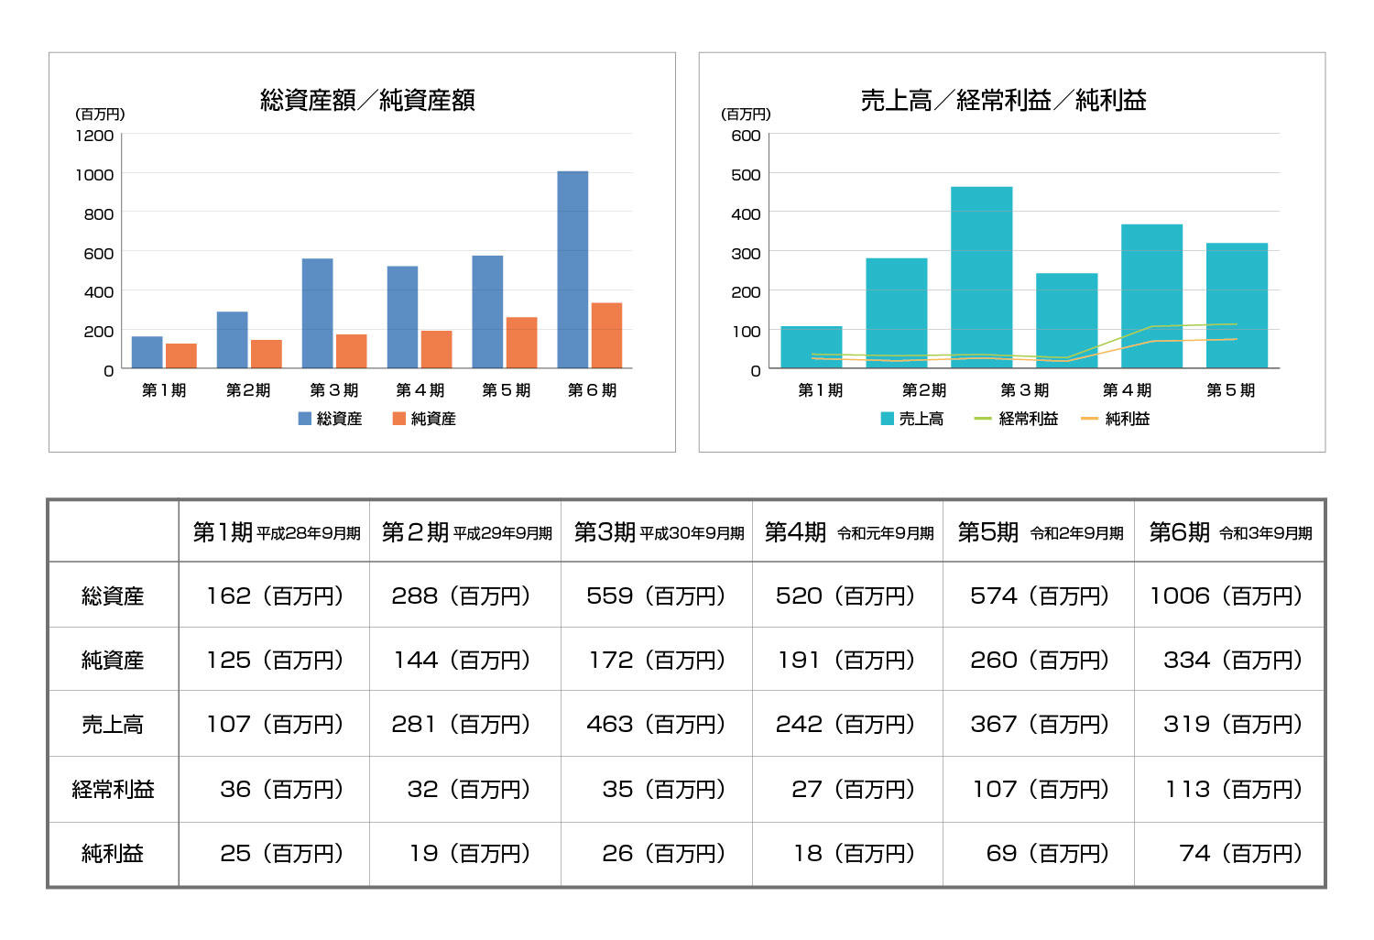
Task: Select cell 288 (百万円)
Action: [x=466, y=596]
